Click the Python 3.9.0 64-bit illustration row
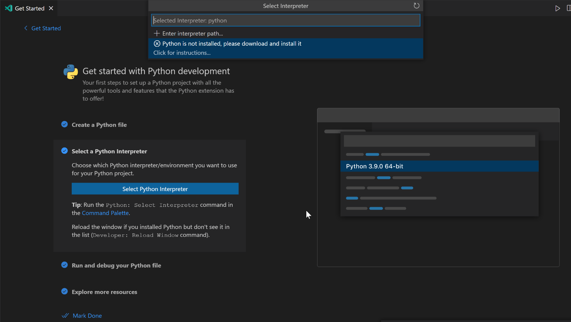The width and height of the screenshot is (571, 322). [x=440, y=166]
